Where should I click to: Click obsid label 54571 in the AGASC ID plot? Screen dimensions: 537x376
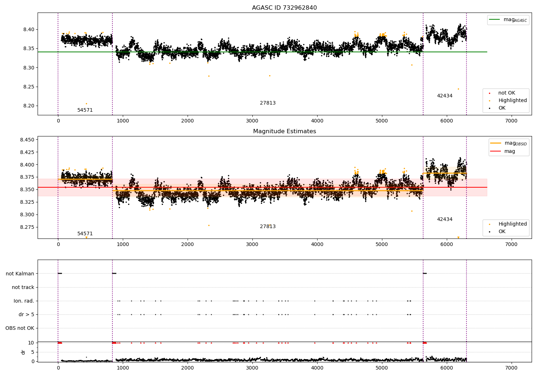[x=85, y=110]
